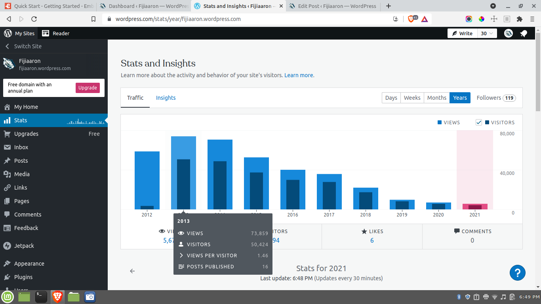Click the bookmark icon in address bar

(x=93, y=19)
